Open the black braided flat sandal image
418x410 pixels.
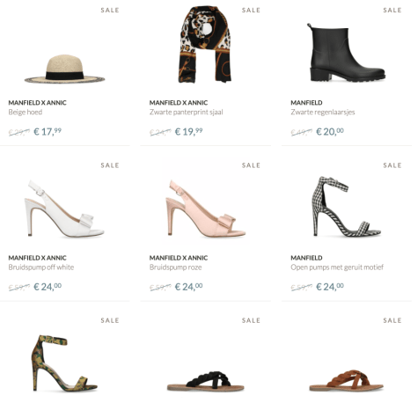[x=206, y=381]
